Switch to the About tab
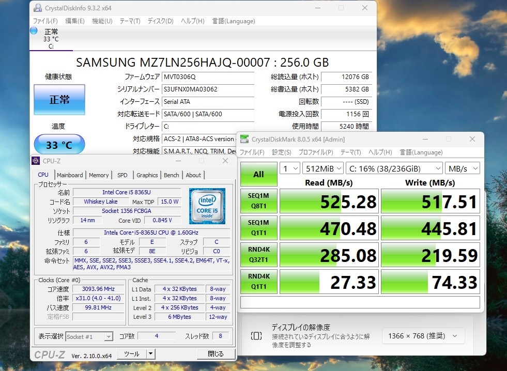This screenshot has height=371, width=507. click(x=193, y=175)
